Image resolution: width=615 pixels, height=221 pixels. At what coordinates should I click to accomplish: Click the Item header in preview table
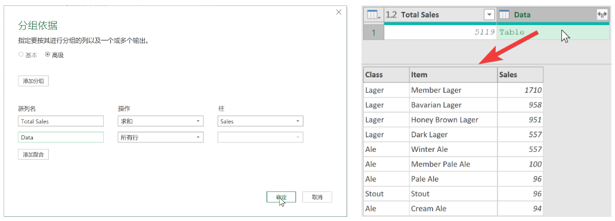tap(453, 74)
